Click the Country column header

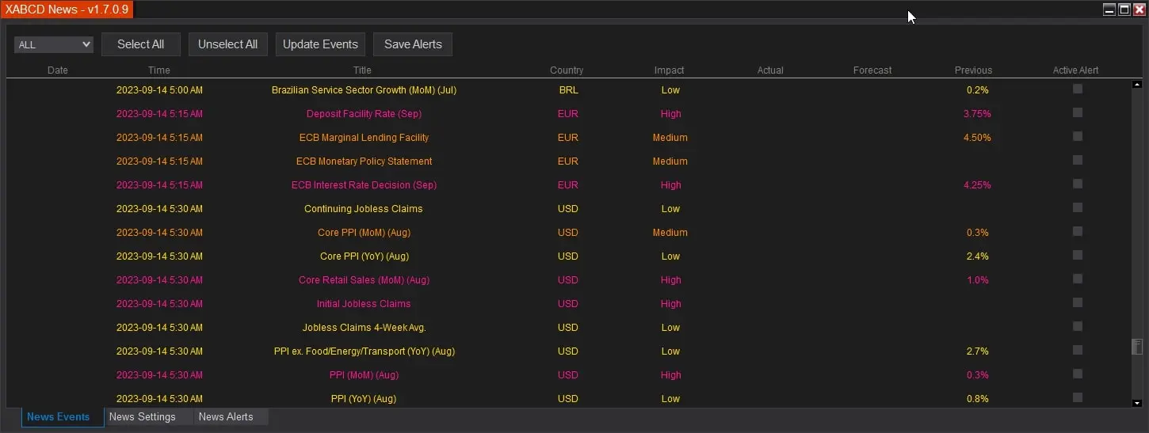tap(567, 70)
